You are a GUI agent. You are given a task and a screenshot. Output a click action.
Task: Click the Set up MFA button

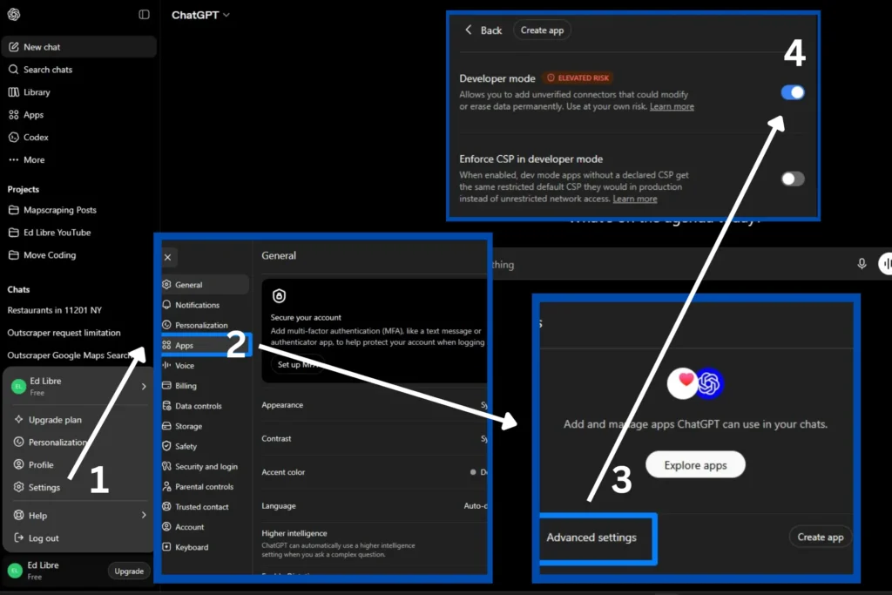(297, 365)
